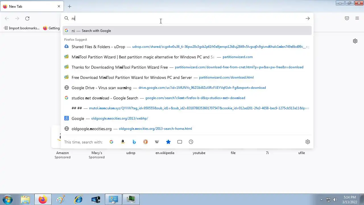364x205 pixels.
Task: Launch Paint from the taskbar
Action: point(61,200)
